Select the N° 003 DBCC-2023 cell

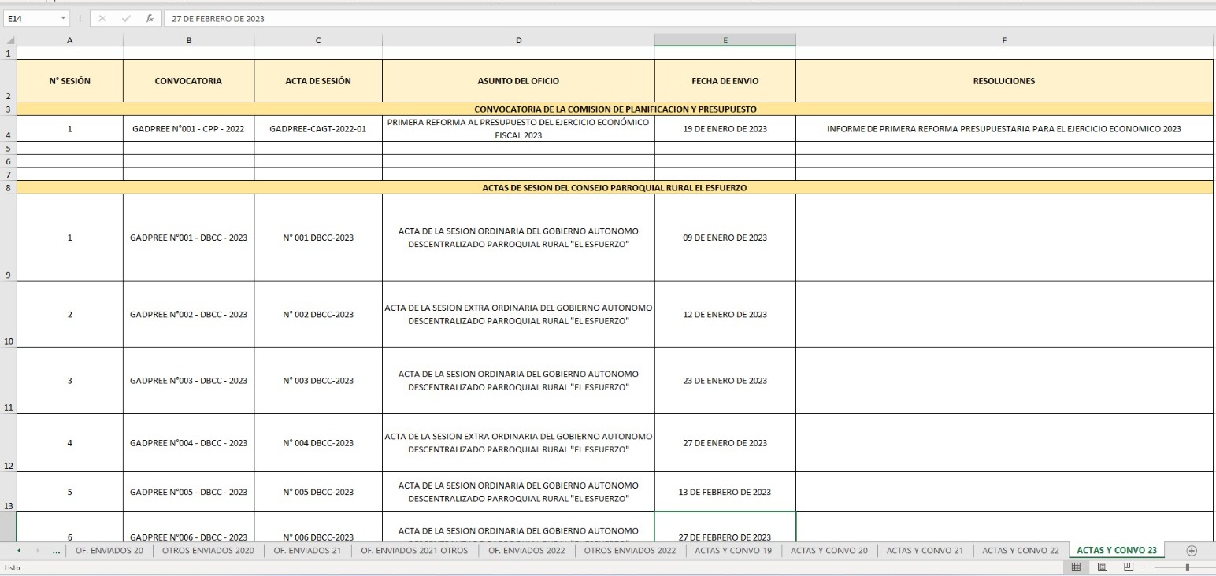[318, 381]
